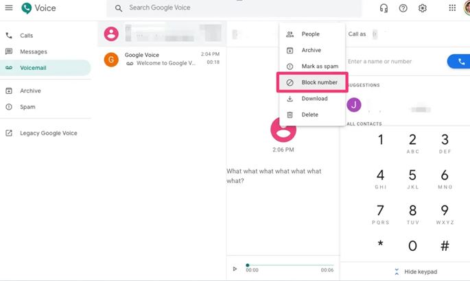The height and width of the screenshot is (281, 470).
Task: Dial keypad digit 5 JKL
Action: tap(413, 179)
